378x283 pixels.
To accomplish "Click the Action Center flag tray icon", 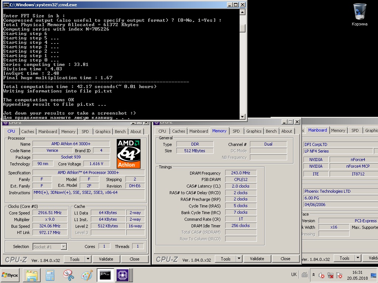I will (339, 275).
